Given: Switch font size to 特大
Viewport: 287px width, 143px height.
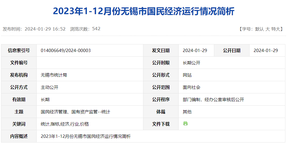Looking at the screenshot, I should coord(276,29).
